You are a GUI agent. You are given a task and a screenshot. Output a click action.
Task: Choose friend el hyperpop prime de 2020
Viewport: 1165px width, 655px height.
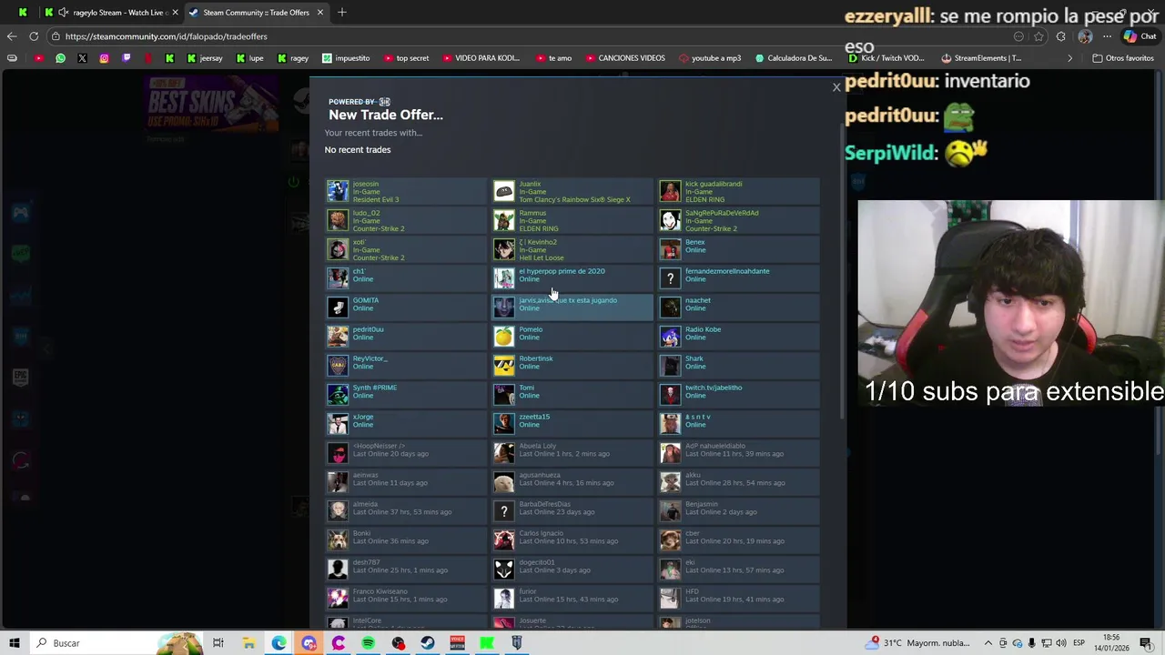[572, 279]
